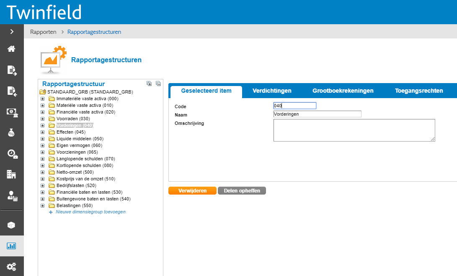
Task: Click the reports chart icon in sidebar
Action: (12, 246)
